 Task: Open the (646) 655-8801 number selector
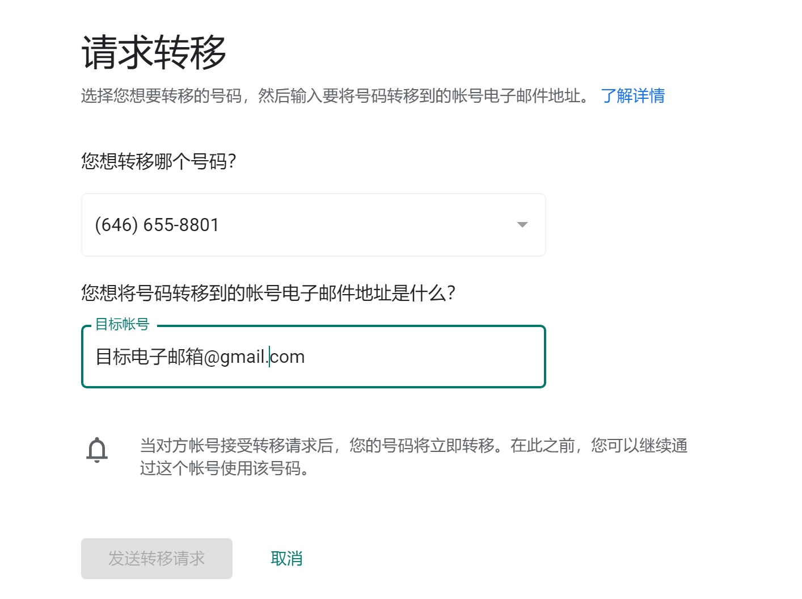[x=313, y=225]
